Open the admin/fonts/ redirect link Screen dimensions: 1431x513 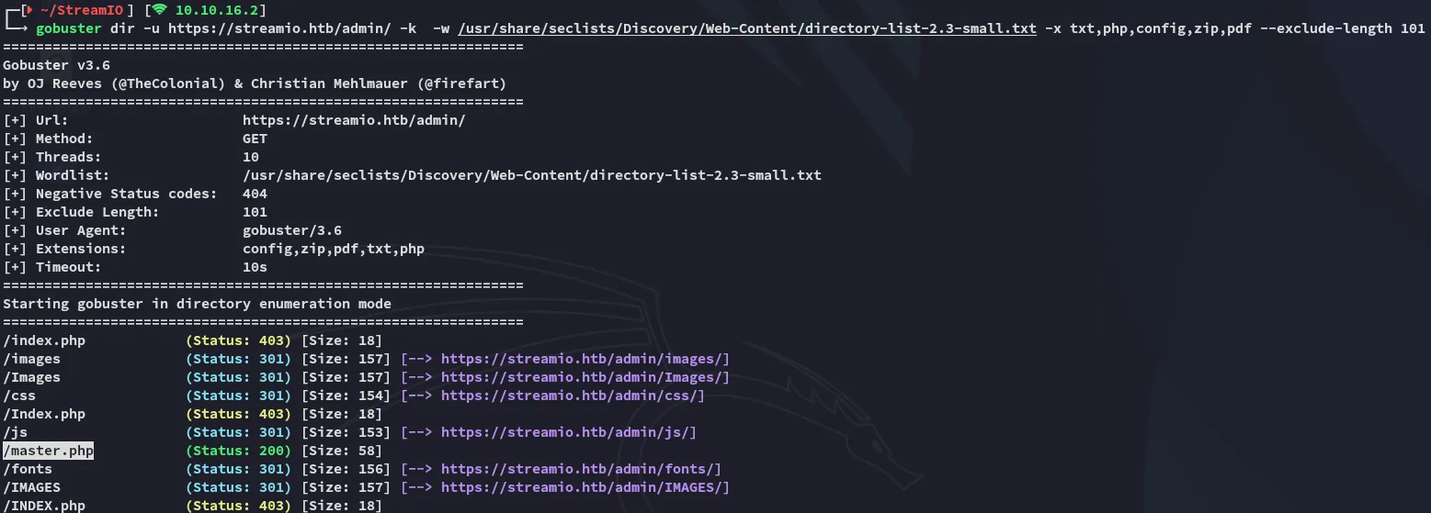[x=581, y=469]
